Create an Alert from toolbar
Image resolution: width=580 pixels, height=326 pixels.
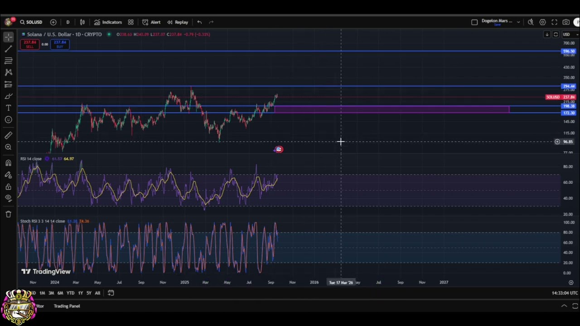[151, 22]
